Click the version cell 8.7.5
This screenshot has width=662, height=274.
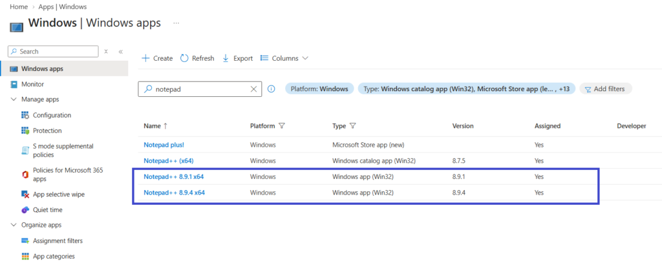click(x=458, y=161)
